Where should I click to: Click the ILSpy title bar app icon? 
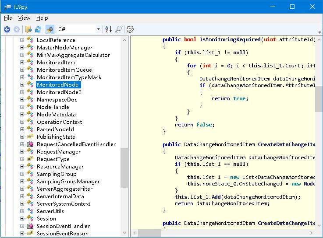[x=7, y=7]
